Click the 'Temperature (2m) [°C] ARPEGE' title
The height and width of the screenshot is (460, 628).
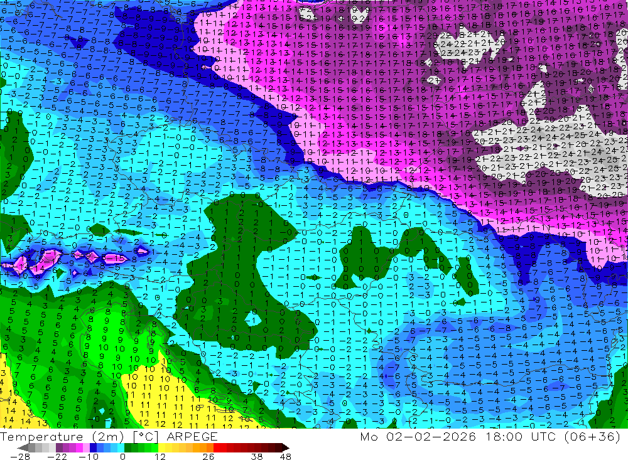(109, 437)
